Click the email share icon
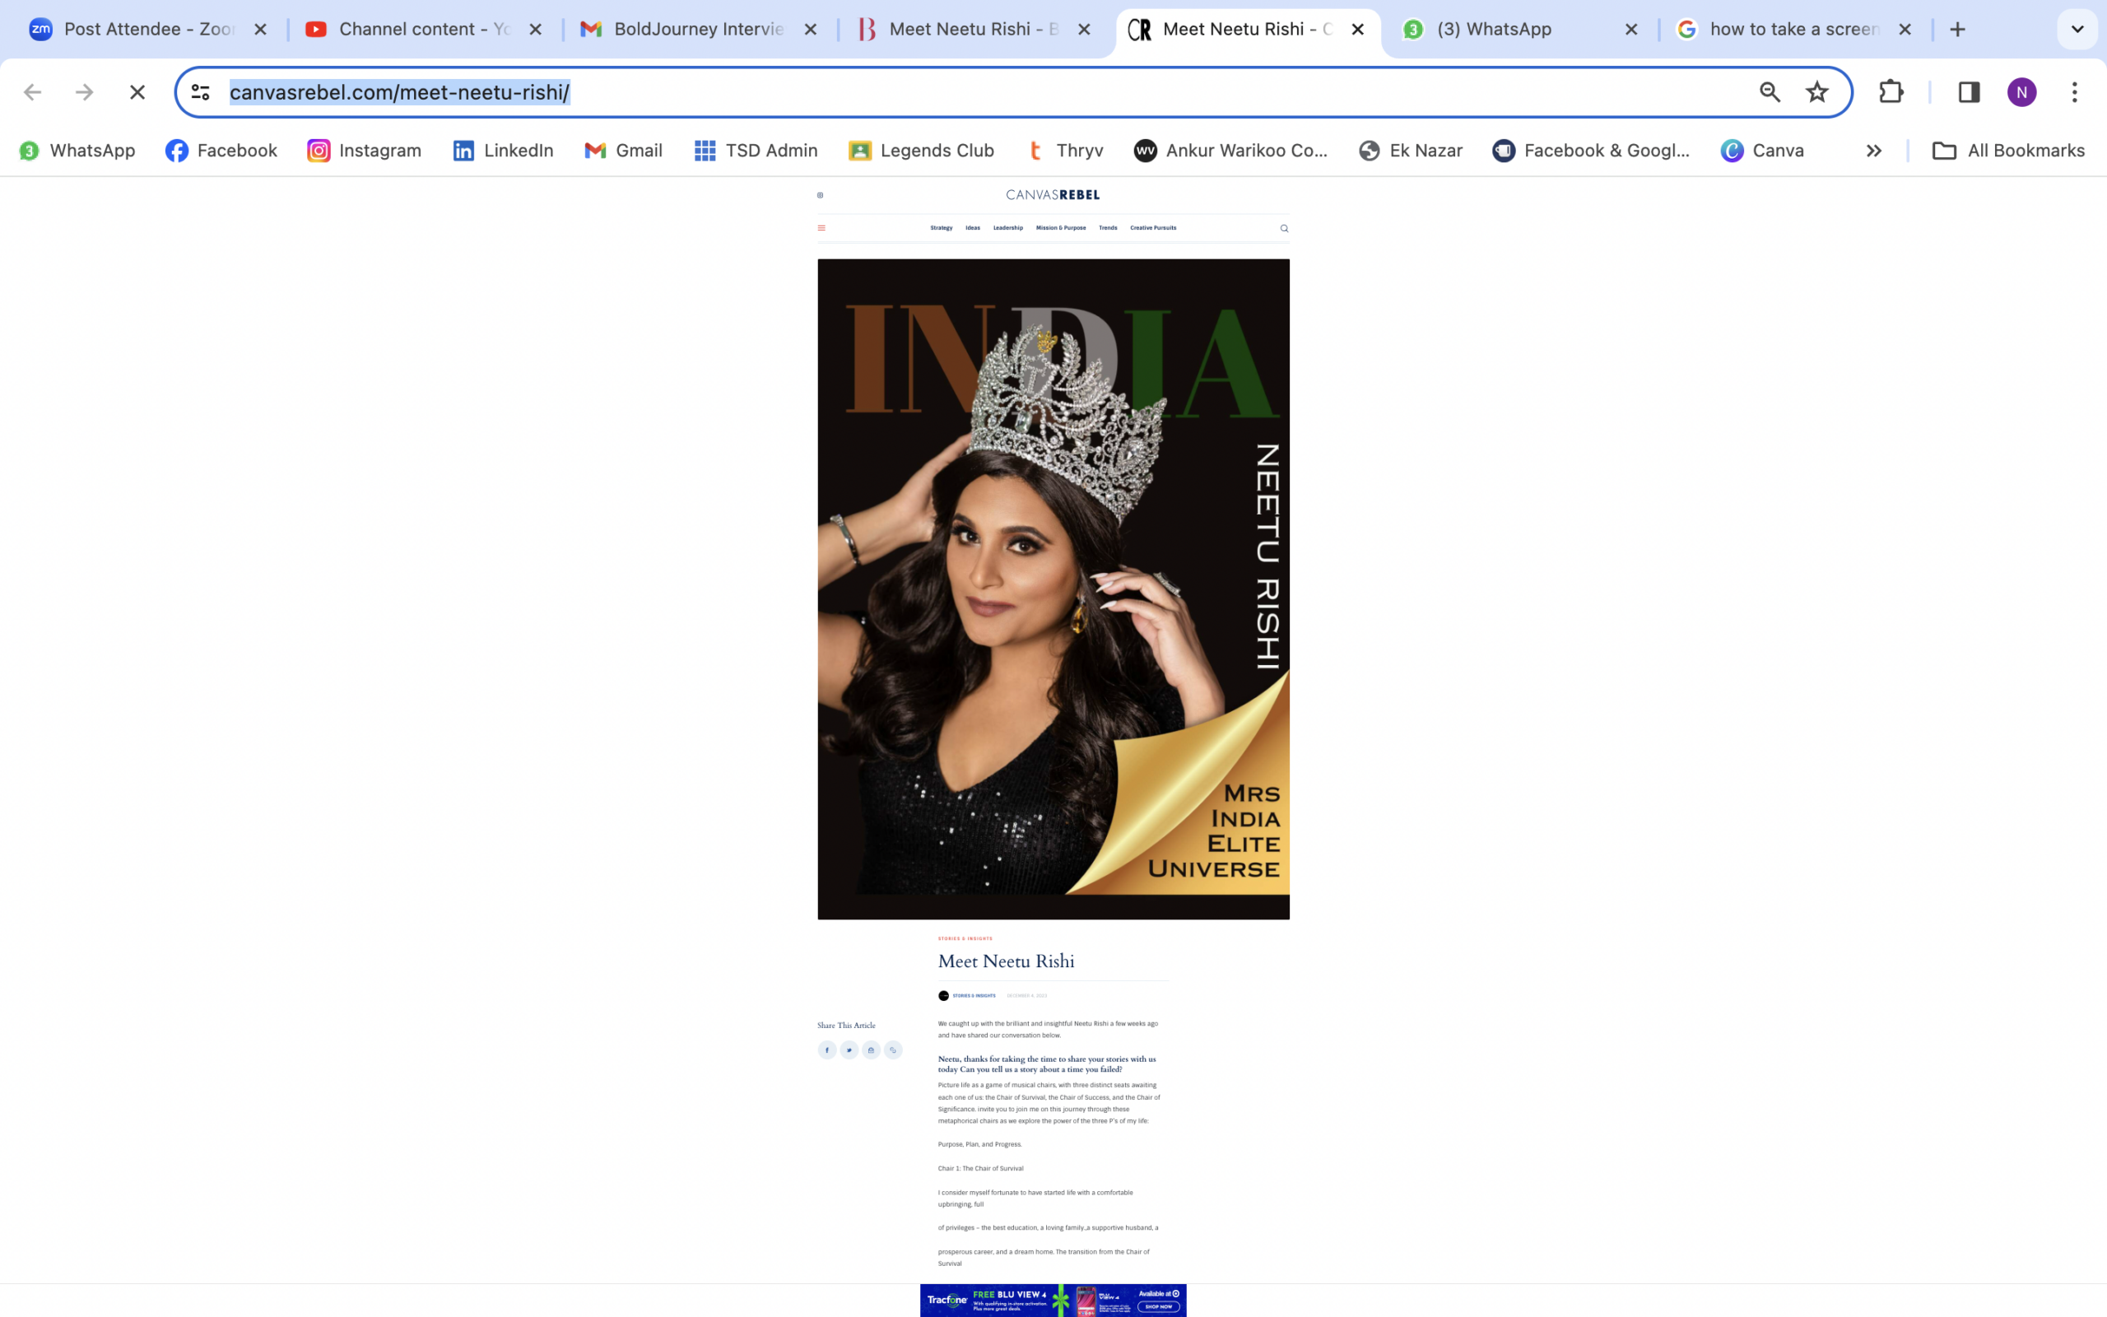Screen dimensions: 2107x1317 (871, 1049)
